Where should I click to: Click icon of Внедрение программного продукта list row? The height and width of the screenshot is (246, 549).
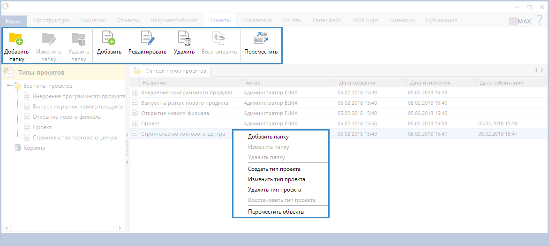pyautogui.click(x=135, y=93)
